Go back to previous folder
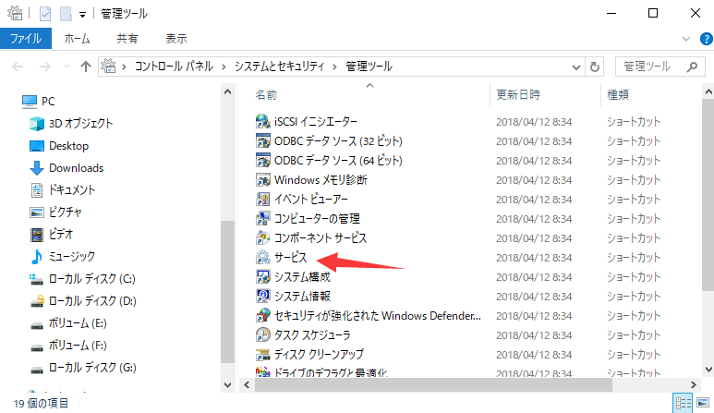Screen dimensions: 714x413 [x=18, y=67]
